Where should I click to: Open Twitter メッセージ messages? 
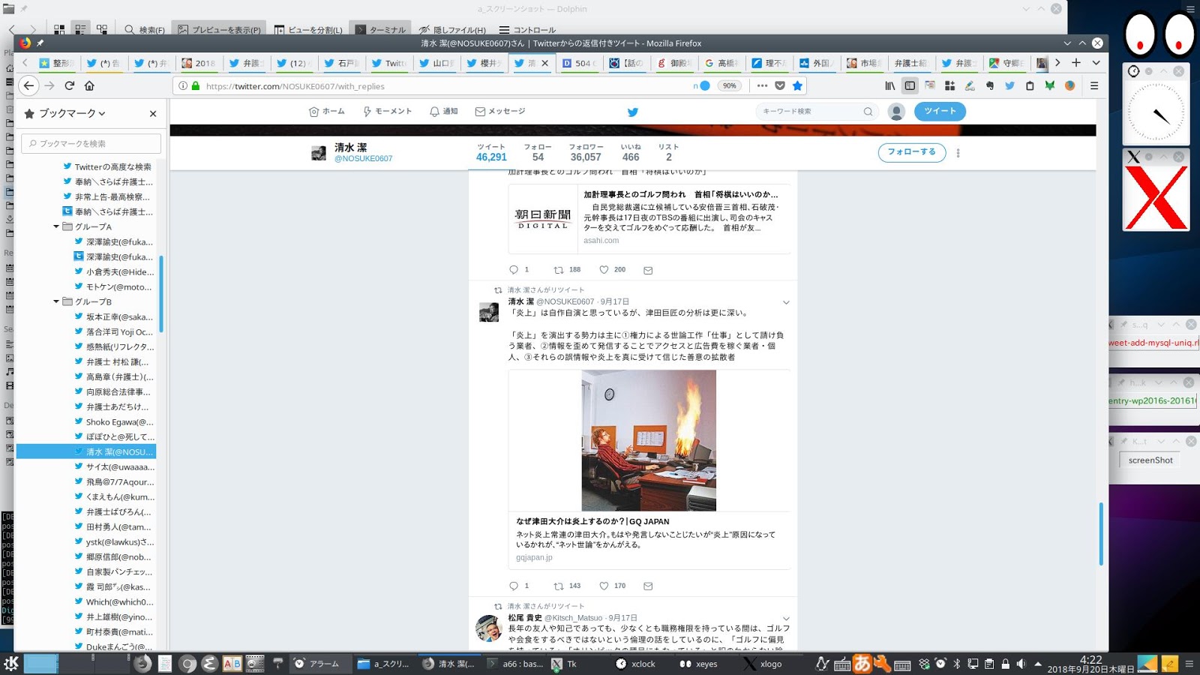point(500,111)
